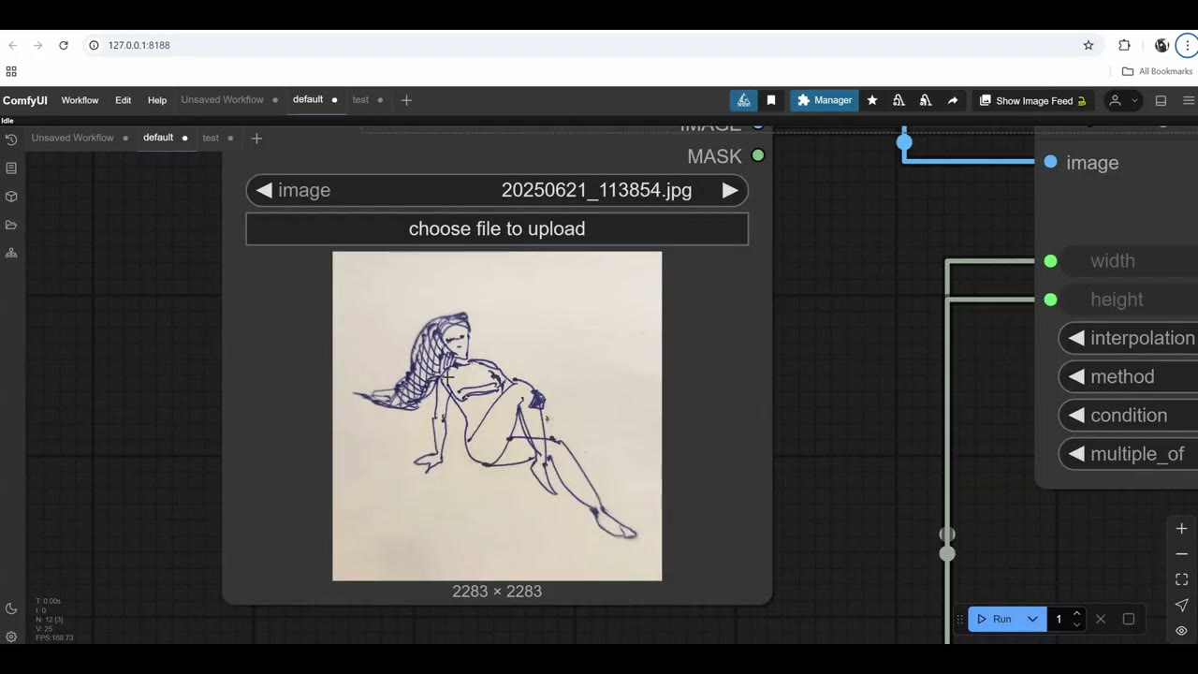This screenshot has width=1198, height=674.
Task: Fit view to canvas icon
Action: tap(1181, 579)
